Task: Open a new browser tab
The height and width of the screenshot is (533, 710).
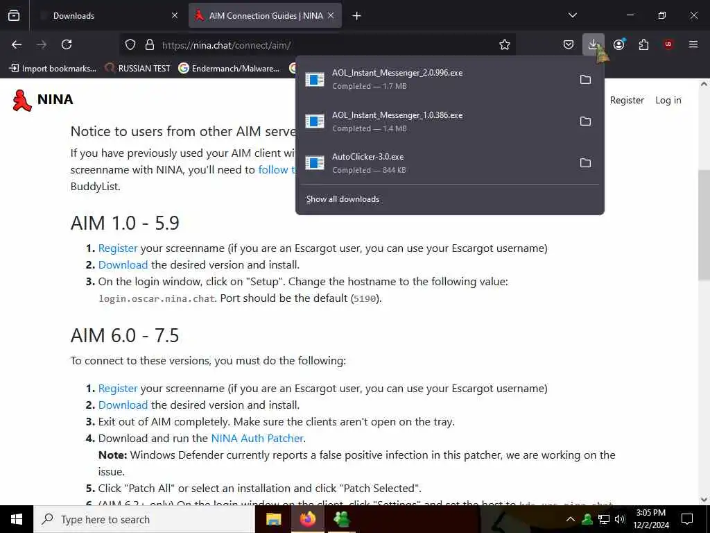Action: coord(357,16)
